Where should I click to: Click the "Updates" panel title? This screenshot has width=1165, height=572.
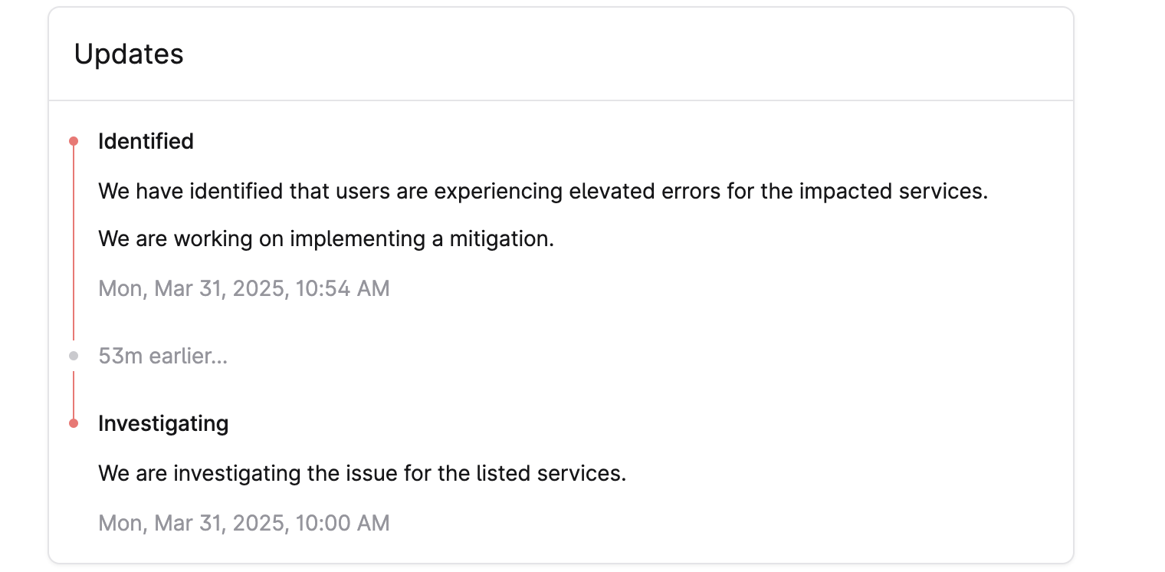(x=129, y=54)
